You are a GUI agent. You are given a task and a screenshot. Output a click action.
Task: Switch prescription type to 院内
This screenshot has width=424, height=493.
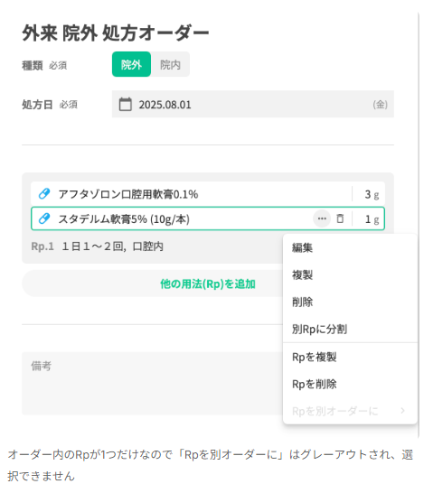click(x=170, y=64)
